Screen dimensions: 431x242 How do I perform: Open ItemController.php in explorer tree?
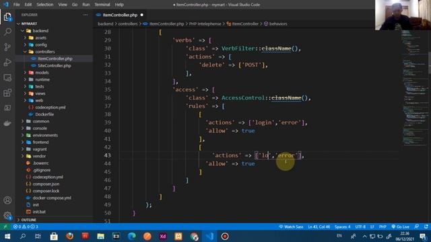pyautogui.click(x=55, y=58)
